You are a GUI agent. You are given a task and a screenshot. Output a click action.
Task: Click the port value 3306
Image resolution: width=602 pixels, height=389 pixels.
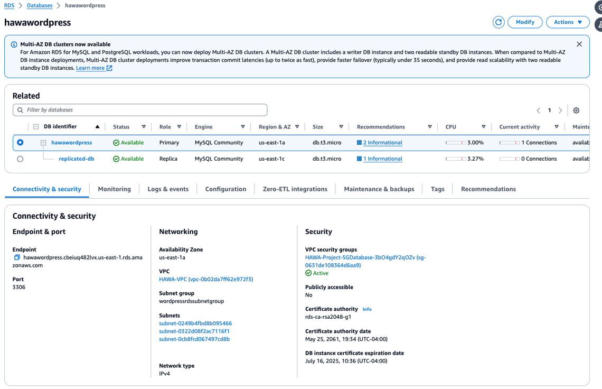(19, 287)
